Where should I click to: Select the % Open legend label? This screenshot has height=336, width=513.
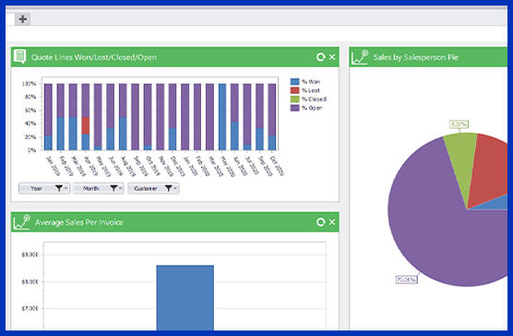point(312,108)
